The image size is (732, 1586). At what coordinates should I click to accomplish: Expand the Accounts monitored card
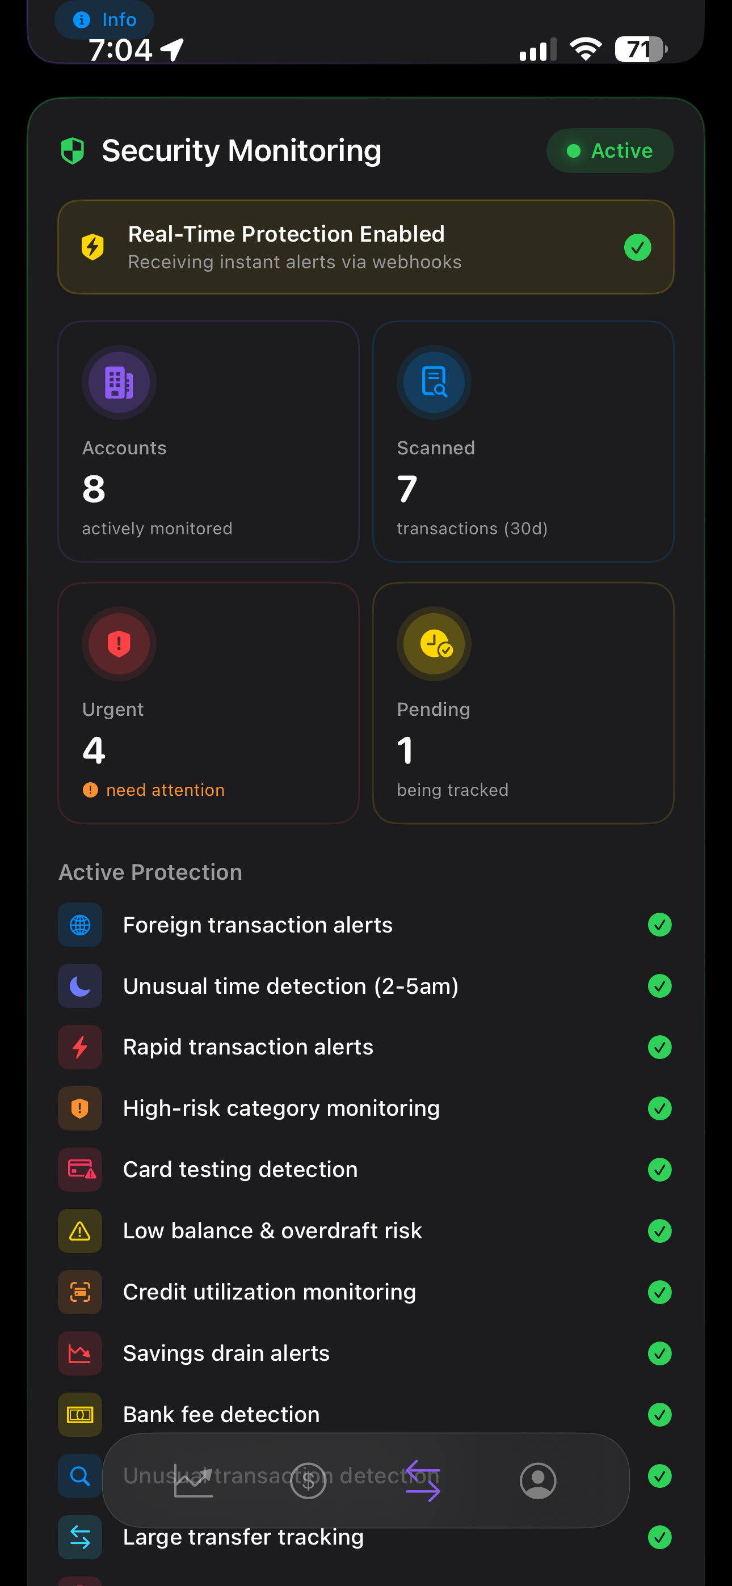click(209, 441)
